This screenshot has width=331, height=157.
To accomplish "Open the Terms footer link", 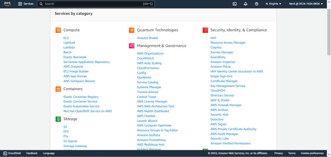I will 292,153.
